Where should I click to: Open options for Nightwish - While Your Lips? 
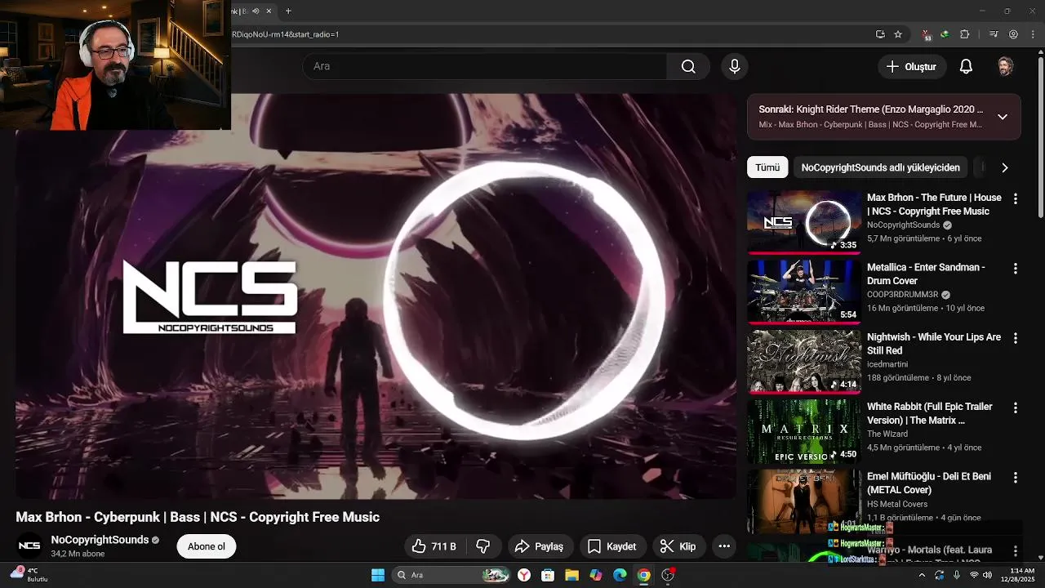(x=1016, y=338)
